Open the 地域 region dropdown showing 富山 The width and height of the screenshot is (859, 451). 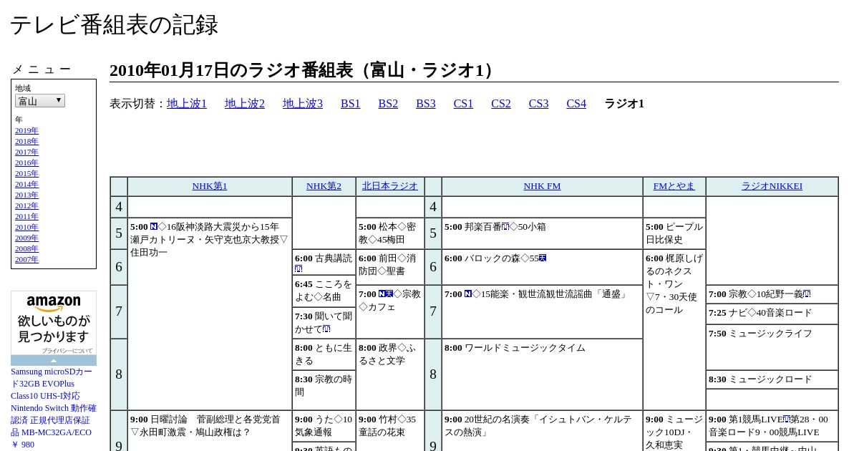[40, 101]
